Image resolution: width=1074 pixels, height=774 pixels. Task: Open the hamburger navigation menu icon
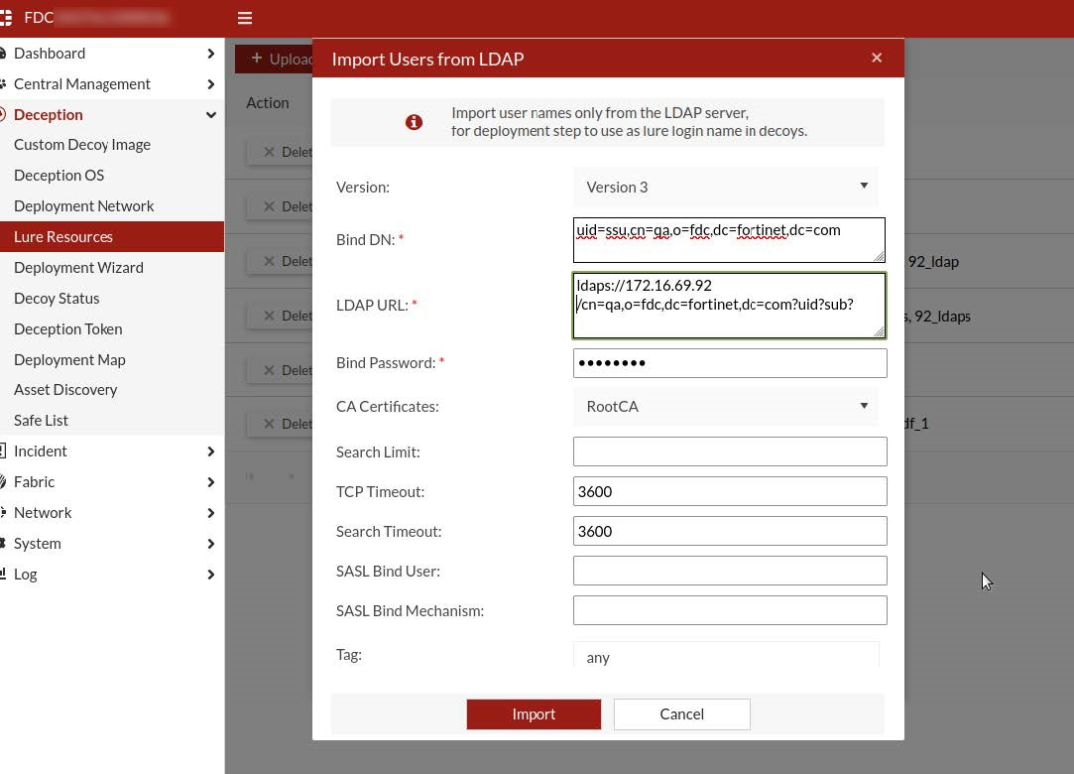pyautogui.click(x=244, y=17)
